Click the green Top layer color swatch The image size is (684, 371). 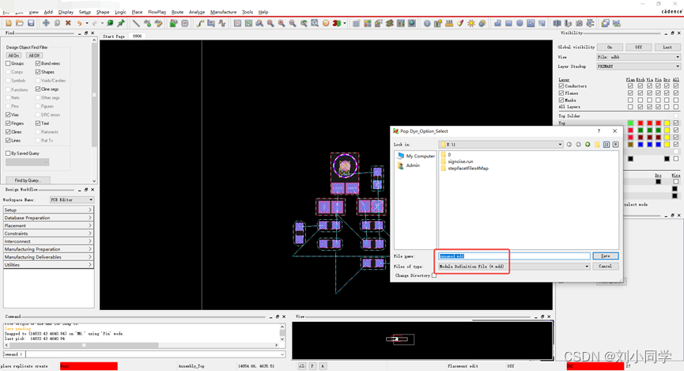[630, 123]
